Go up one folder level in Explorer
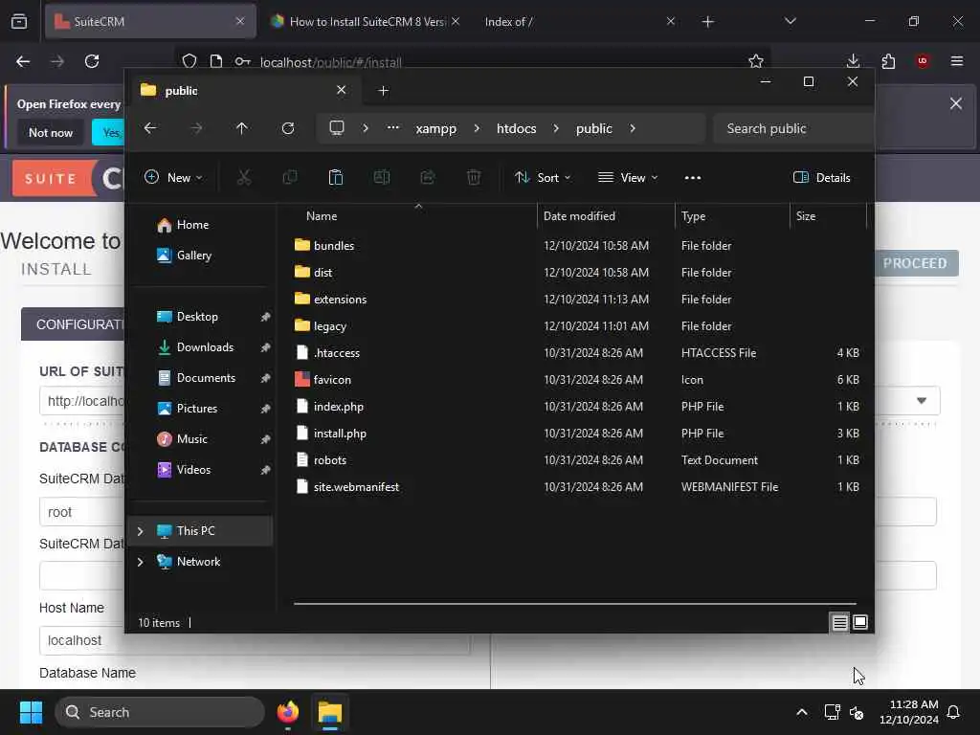 pyautogui.click(x=242, y=128)
